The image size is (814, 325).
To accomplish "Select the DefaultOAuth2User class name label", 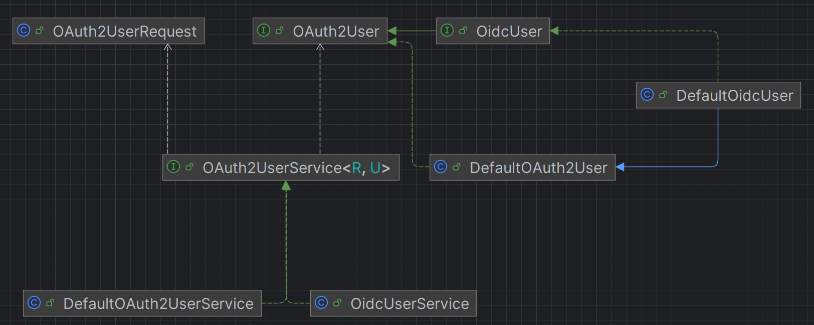I will (x=538, y=168).
